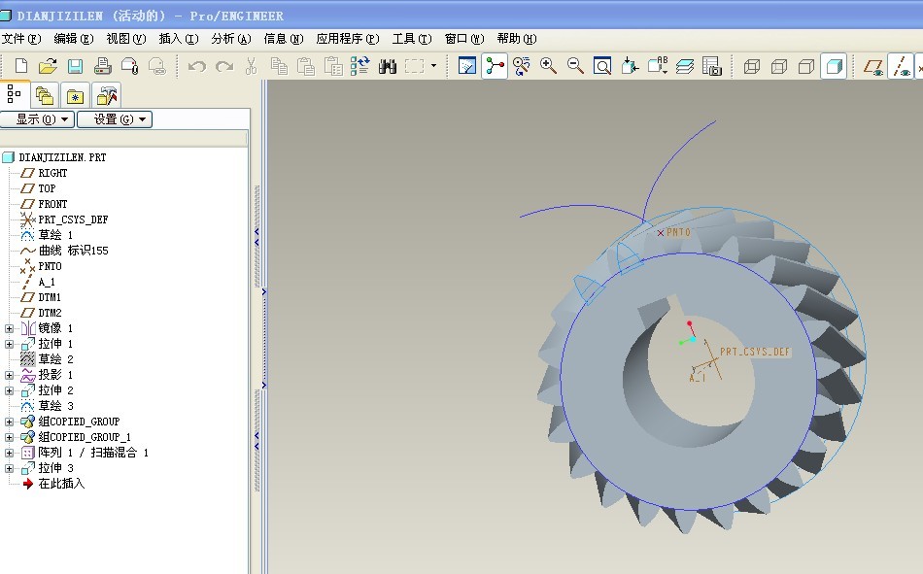Print the current model
Screen dimensions: 923x574
tap(102, 66)
